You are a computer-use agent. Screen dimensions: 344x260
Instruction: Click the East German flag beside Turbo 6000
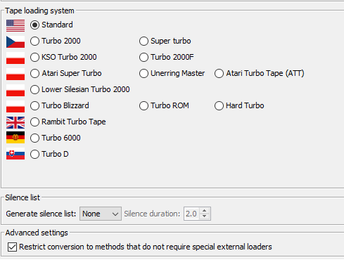(x=15, y=138)
